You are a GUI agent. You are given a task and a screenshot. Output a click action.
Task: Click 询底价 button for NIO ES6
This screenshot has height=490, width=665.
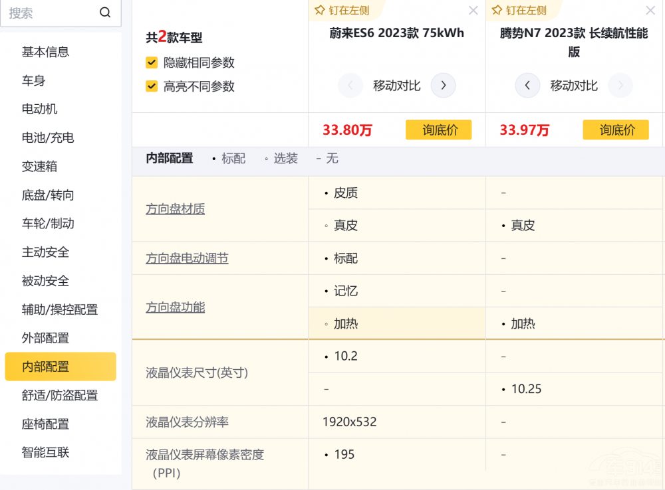pos(438,130)
